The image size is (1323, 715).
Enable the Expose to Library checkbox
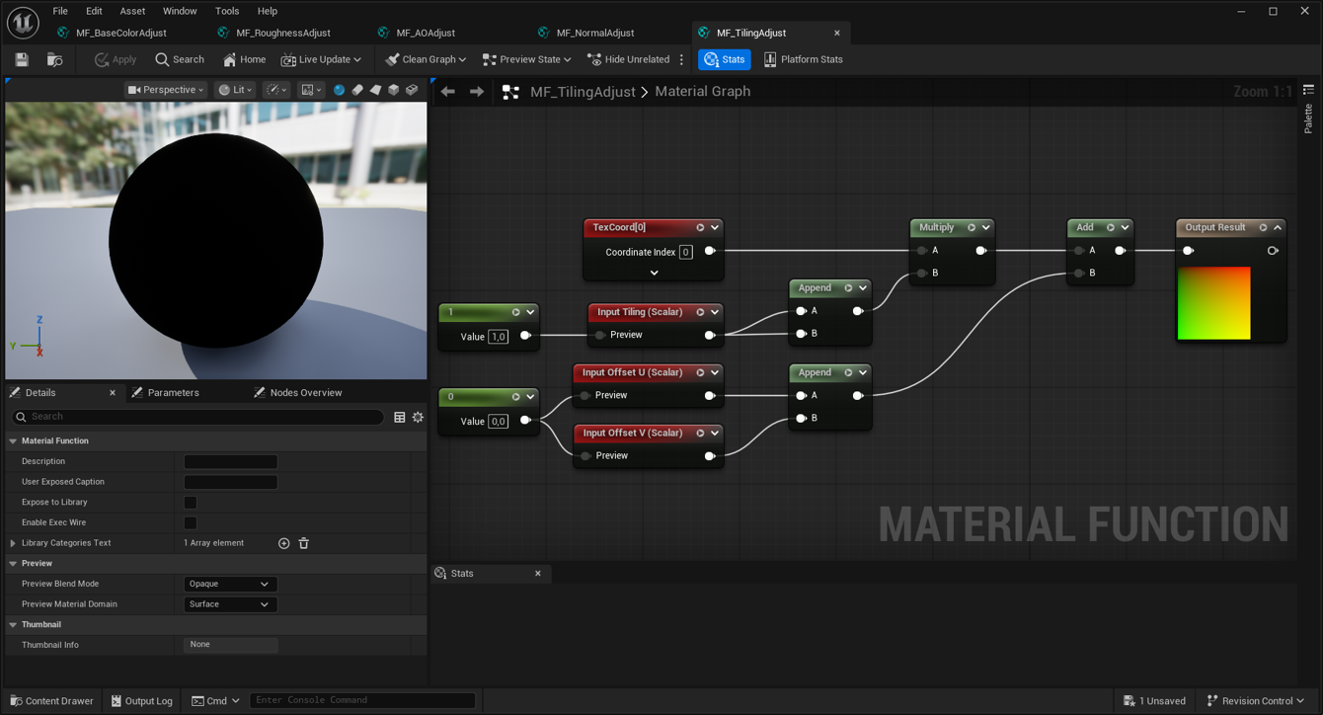(x=191, y=503)
